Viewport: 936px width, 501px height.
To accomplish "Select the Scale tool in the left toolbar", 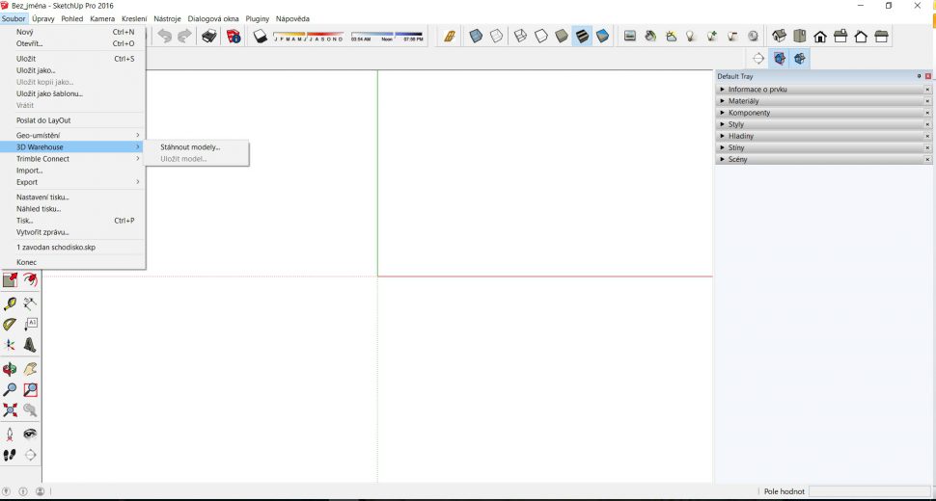I will 11,280.
